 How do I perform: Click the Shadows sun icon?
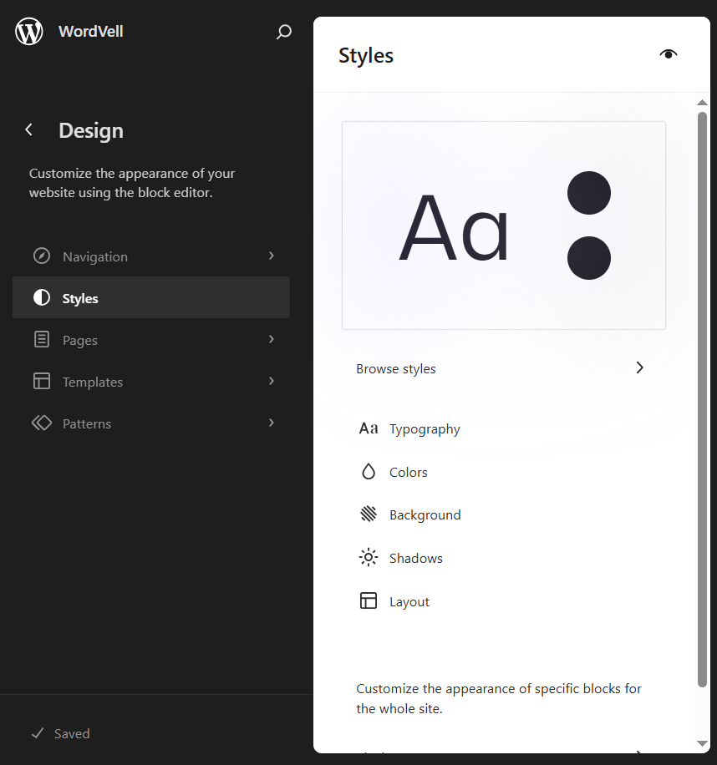[x=369, y=558]
